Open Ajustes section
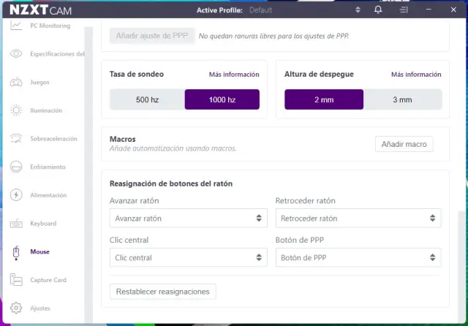Screen dimensions: 468x326 pyautogui.click(x=40, y=308)
